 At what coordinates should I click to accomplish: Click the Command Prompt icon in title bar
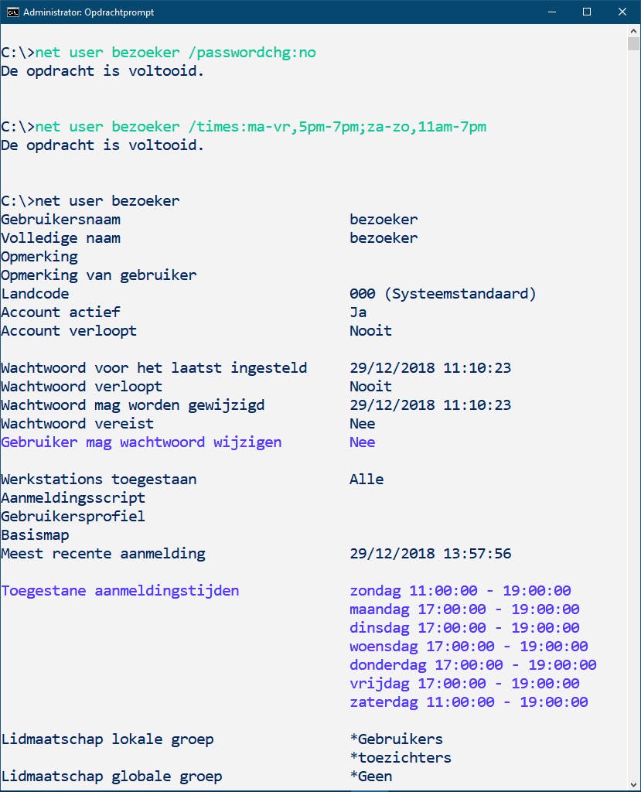tap(12, 12)
